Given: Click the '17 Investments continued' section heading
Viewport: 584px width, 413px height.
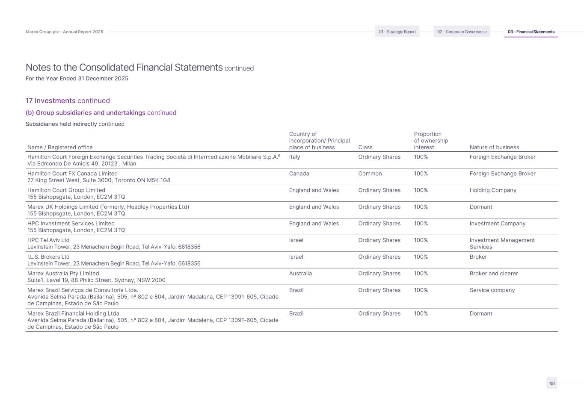Looking at the screenshot, I should point(68,101).
